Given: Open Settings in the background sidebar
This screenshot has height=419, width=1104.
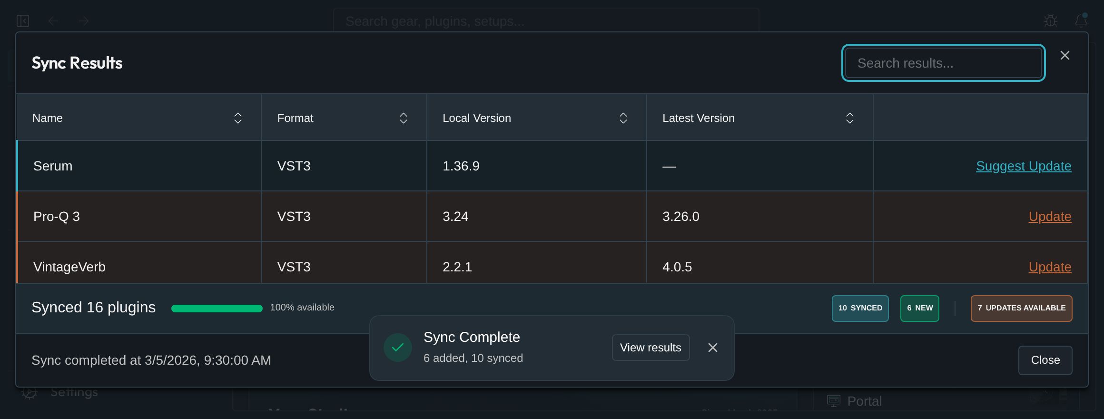Looking at the screenshot, I should coord(74,392).
